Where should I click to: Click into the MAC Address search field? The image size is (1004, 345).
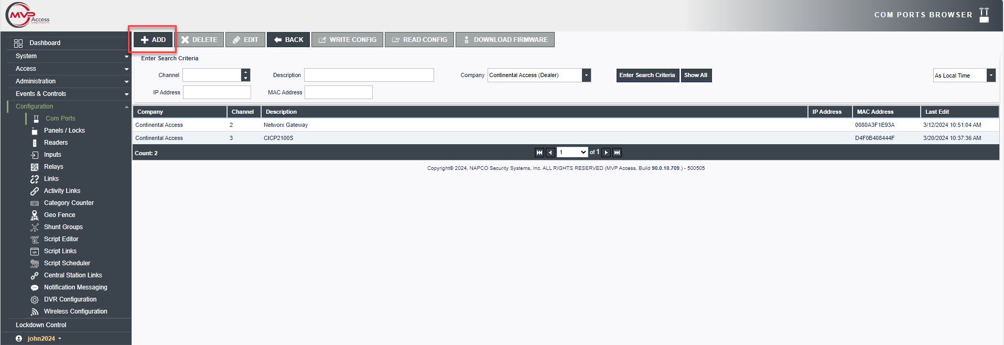tap(339, 93)
